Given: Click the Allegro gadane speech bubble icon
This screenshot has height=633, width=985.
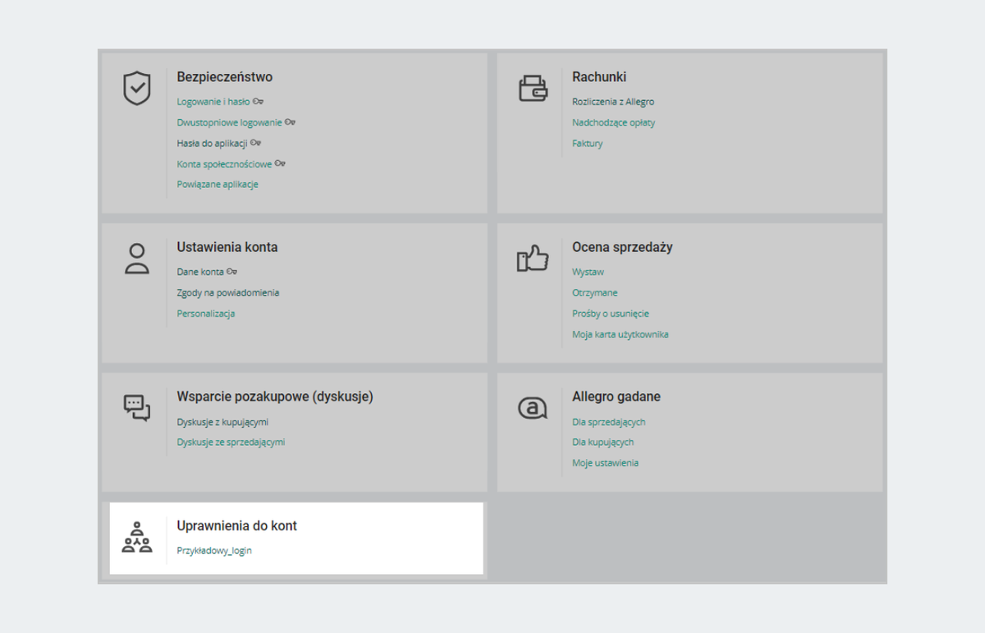Looking at the screenshot, I should (x=533, y=407).
